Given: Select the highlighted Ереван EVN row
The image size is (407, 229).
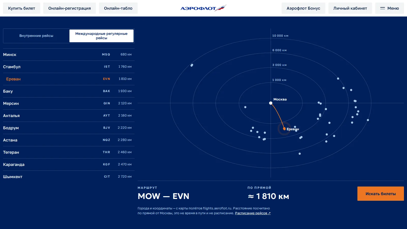Looking at the screenshot, I should click(x=69, y=79).
